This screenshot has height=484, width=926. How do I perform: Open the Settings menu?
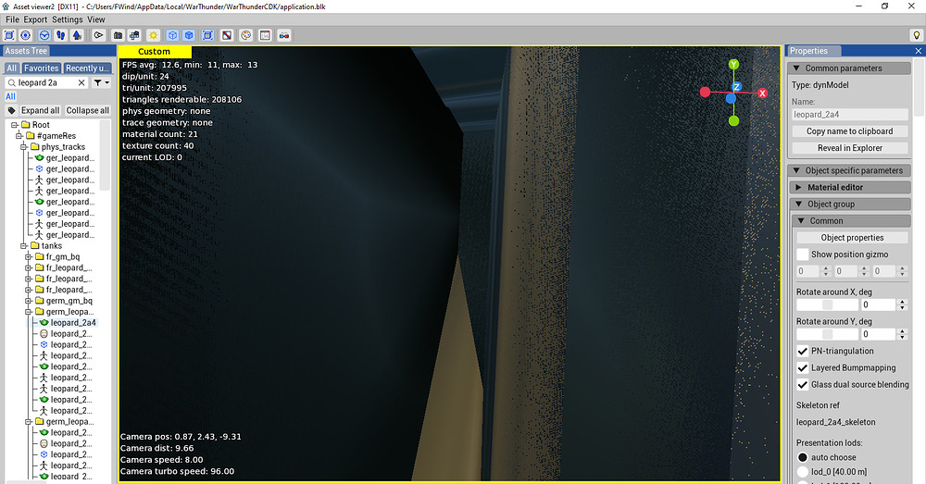coord(68,19)
